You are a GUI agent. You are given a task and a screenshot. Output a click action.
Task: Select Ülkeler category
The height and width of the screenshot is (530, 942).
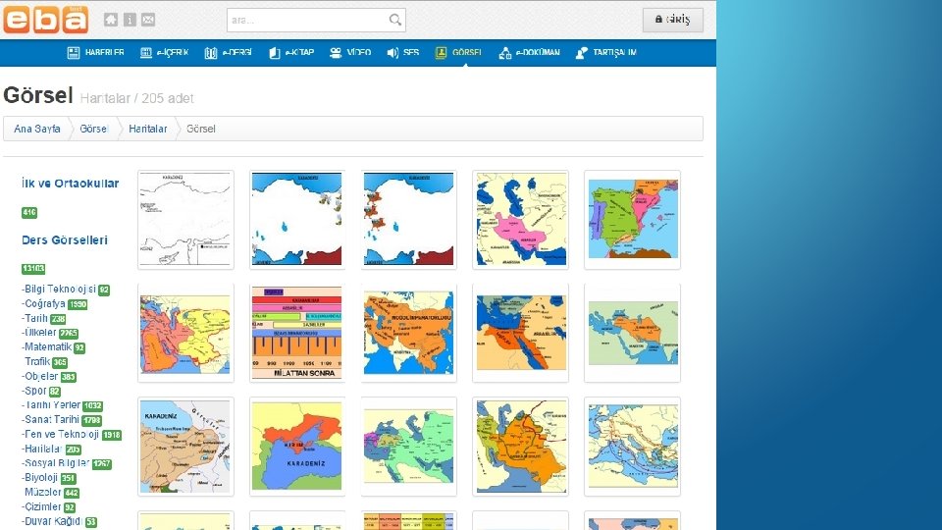tap(39, 333)
